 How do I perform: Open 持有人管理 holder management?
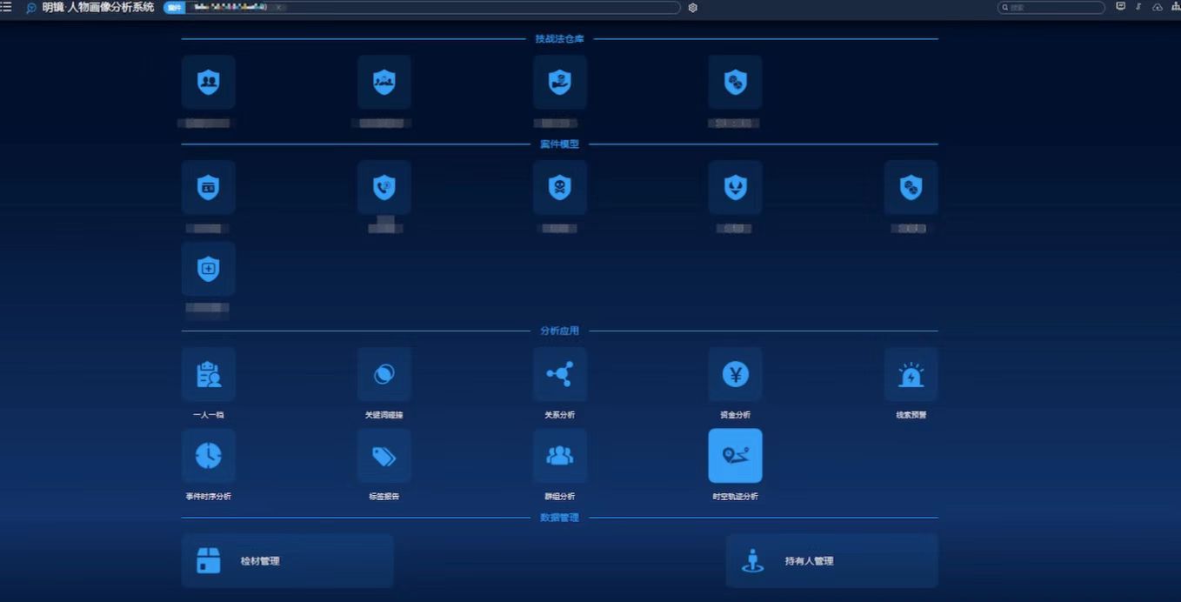(x=831, y=561)
